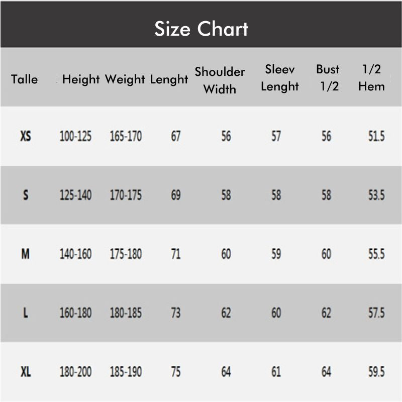
Task: Click the S size row label
Action: 26,195
